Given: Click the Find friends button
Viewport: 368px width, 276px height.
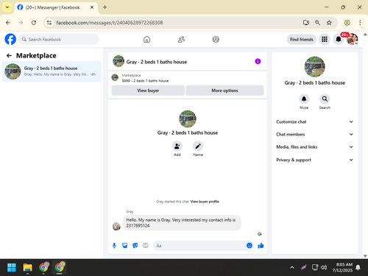Looking at the screenshot, I should [302, 39].
